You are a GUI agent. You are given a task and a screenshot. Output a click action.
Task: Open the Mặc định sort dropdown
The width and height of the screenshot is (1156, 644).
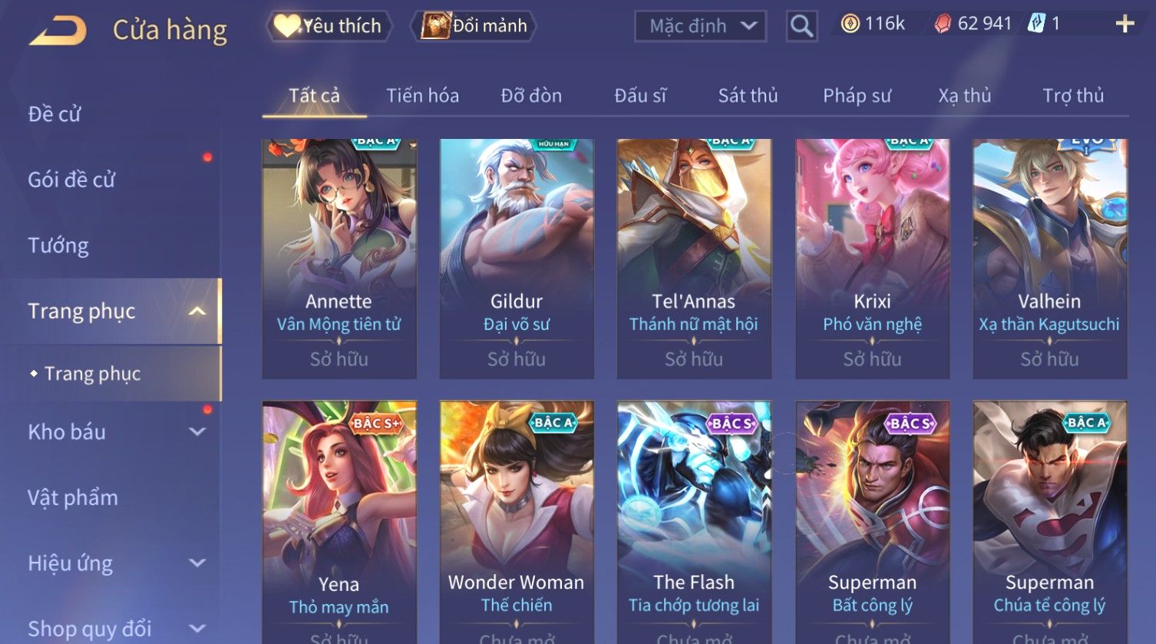pos(700,27)
